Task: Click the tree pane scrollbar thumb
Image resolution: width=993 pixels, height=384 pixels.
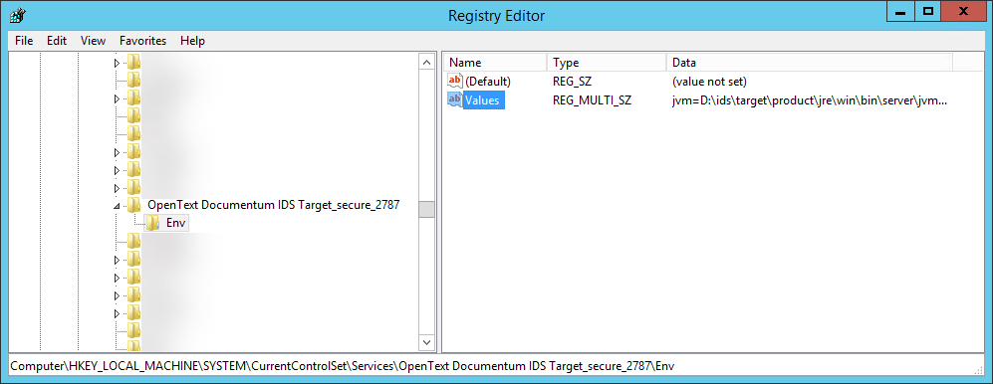Action: coord(427,209)
